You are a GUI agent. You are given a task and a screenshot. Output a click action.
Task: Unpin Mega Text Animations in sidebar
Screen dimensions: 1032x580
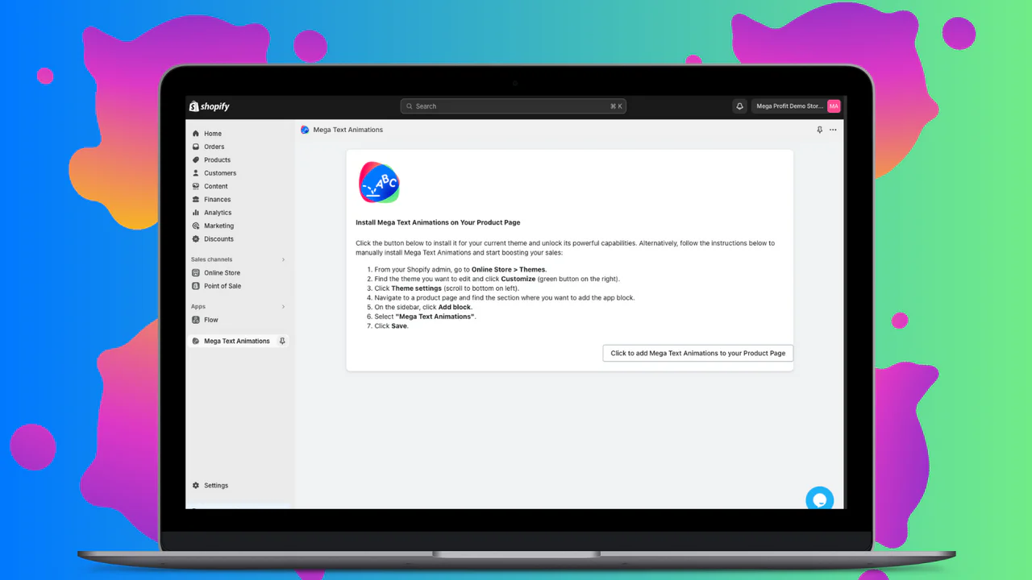tap(282, 341)
